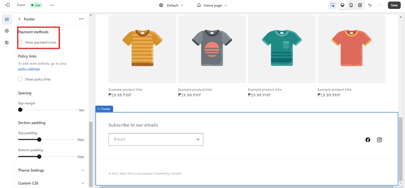The height and width of the screenshot is (188, 405).
Task: Click the Policy links heading
Action: [x=28, y=56]
